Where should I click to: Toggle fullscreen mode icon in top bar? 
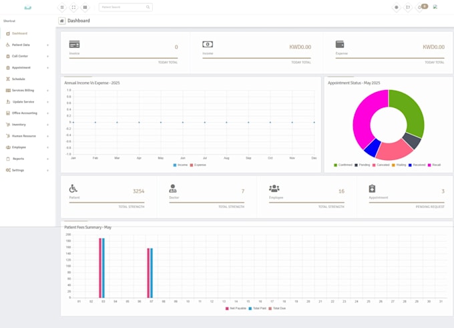pos(73,7)
